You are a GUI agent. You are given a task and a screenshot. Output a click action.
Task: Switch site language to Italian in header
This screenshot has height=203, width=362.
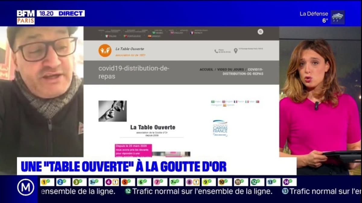[x=111, y=36]
